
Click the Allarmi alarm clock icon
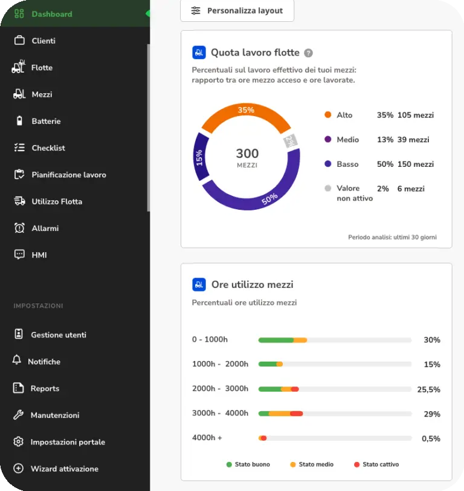19,228
